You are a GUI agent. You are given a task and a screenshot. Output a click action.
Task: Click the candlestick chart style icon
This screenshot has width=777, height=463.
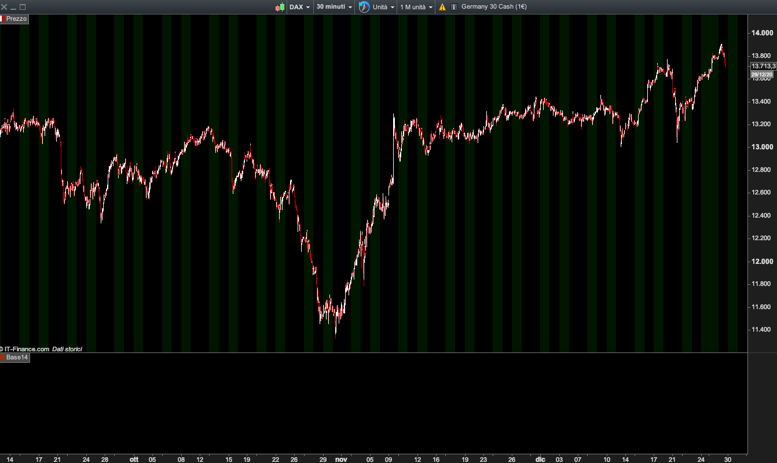pos(280,7)
